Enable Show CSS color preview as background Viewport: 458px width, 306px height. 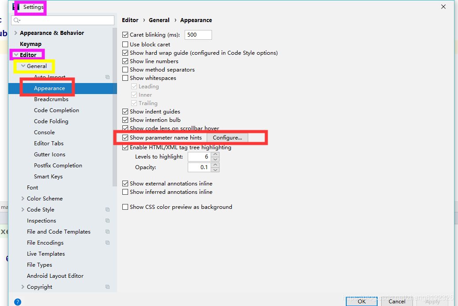125,207
